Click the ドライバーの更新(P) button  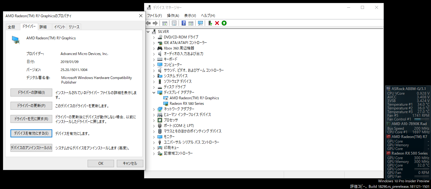(31, 106)
